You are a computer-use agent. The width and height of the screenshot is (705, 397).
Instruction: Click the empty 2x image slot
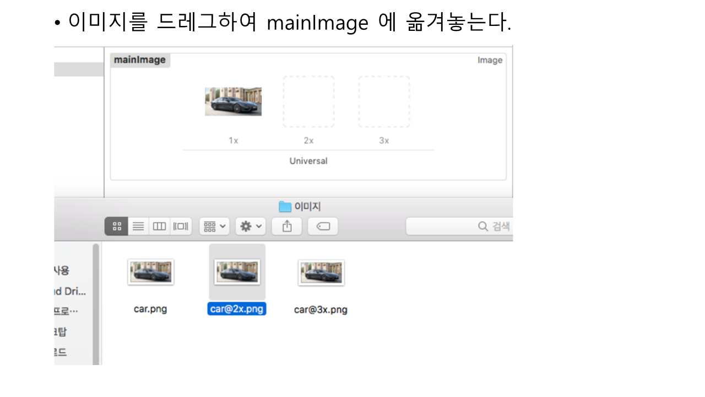pos(308,101)
